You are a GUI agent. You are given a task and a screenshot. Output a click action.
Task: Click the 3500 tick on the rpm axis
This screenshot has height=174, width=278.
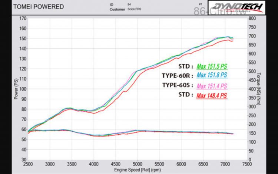click(x=72, y=164)
